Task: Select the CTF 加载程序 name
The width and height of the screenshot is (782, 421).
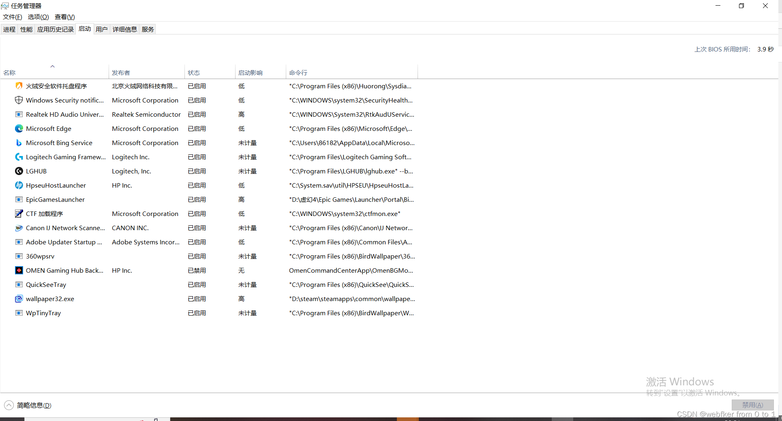Action: pyautogui.click(x=45, y=214)
